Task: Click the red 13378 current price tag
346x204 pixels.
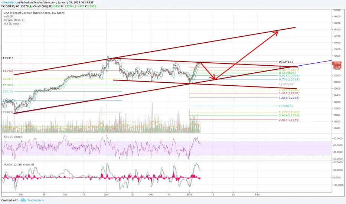Action: click(x=337, y=63)
